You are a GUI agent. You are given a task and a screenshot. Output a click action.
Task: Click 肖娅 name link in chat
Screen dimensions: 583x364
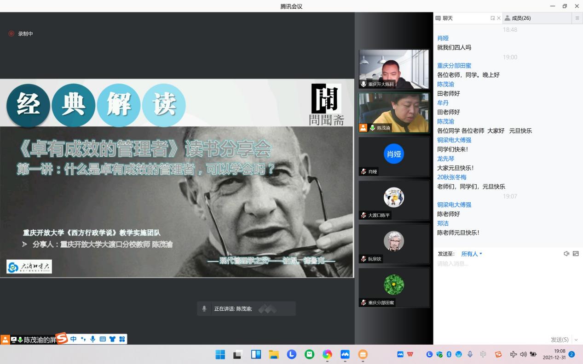click(443, 38)
